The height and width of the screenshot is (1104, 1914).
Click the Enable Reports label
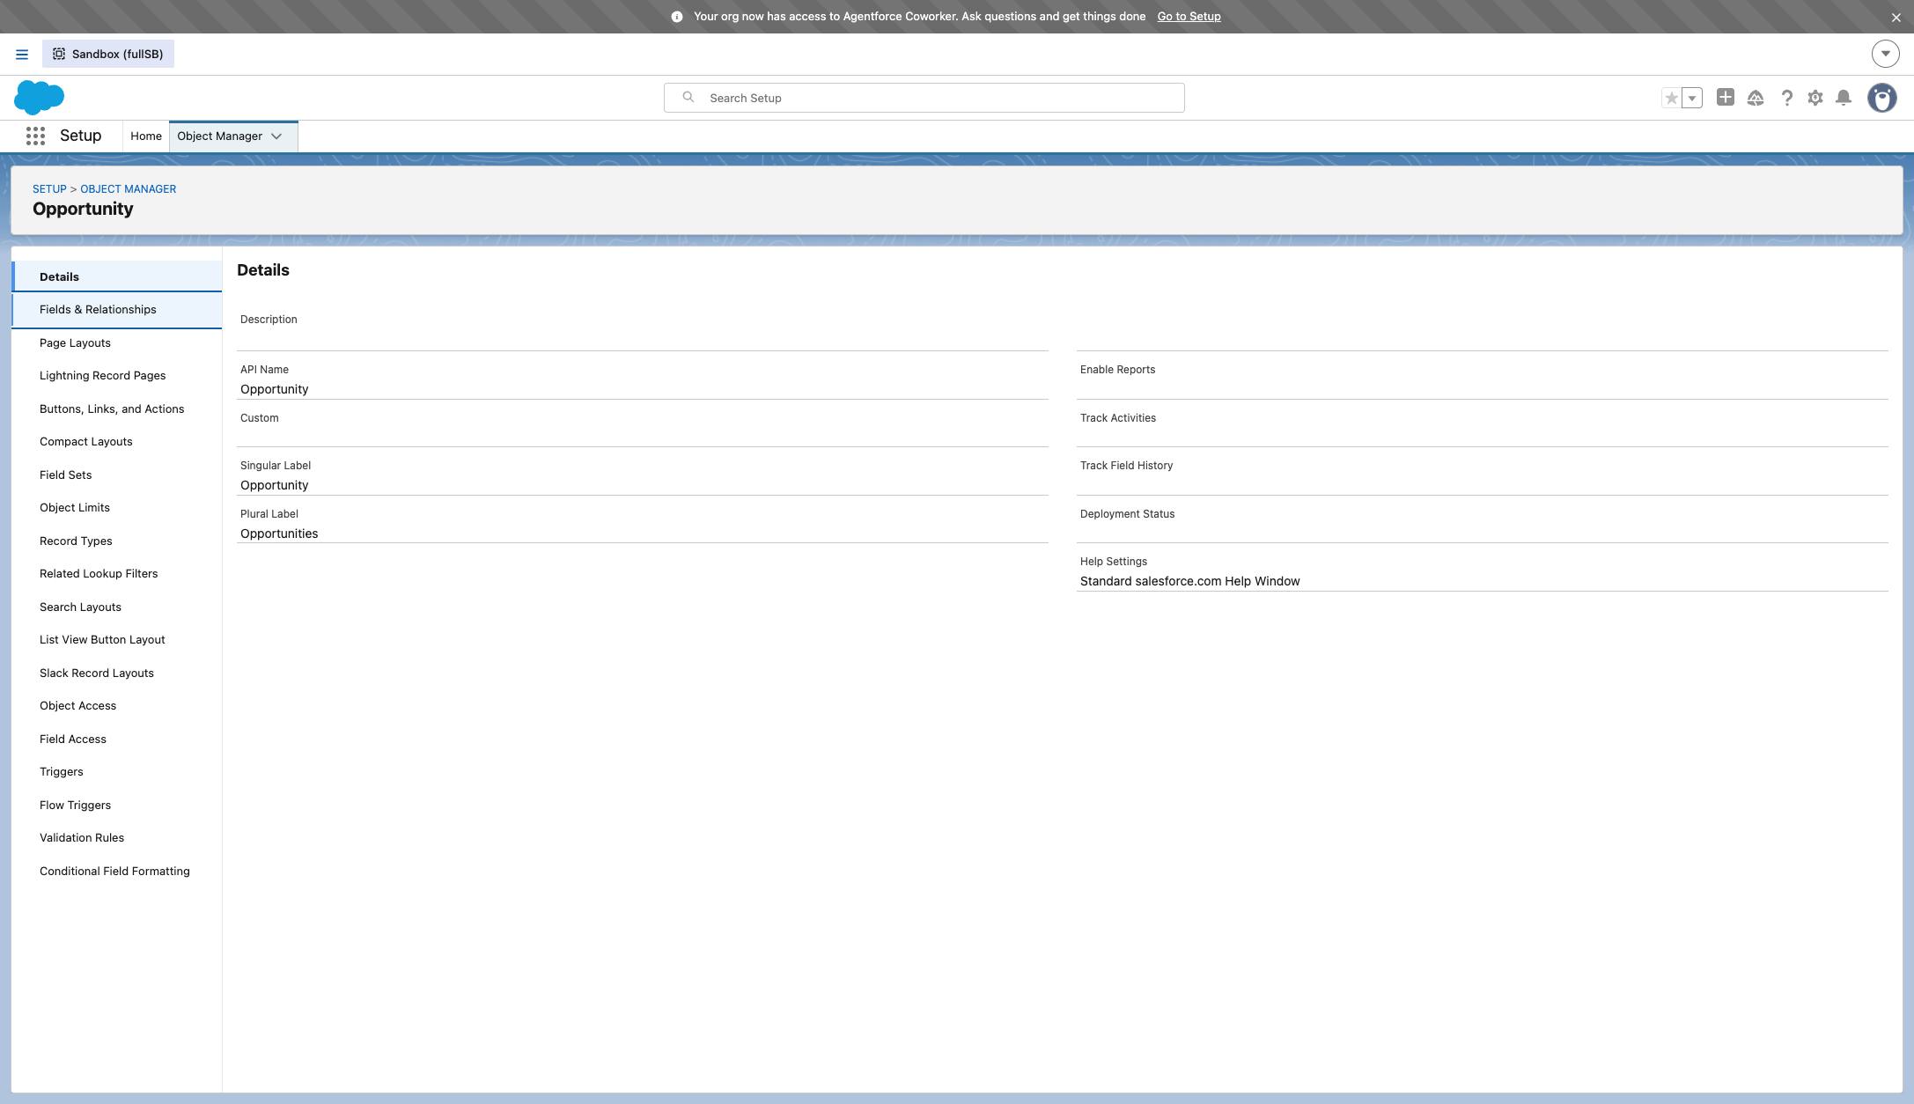(x=1117, y=370)
